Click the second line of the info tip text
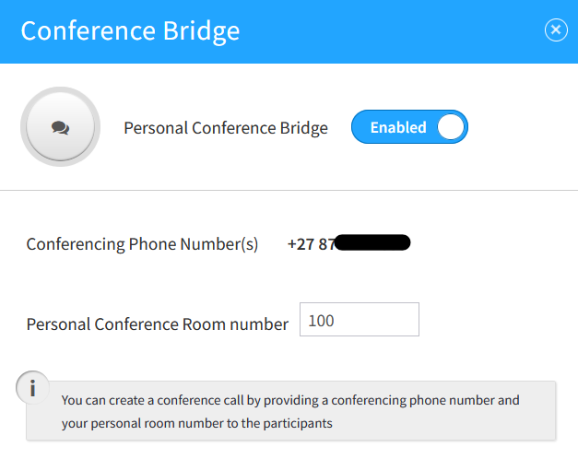The height and width of the screenshot is (459, 578). 196,424
